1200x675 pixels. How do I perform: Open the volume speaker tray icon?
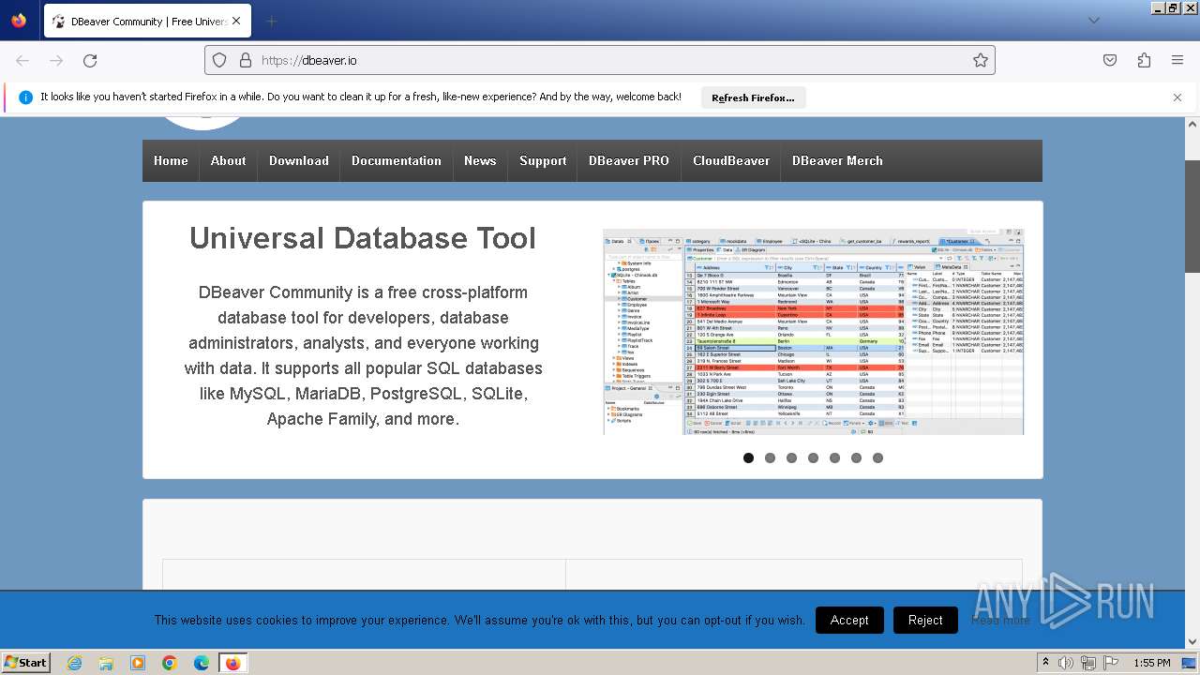tap(1066, 663)
